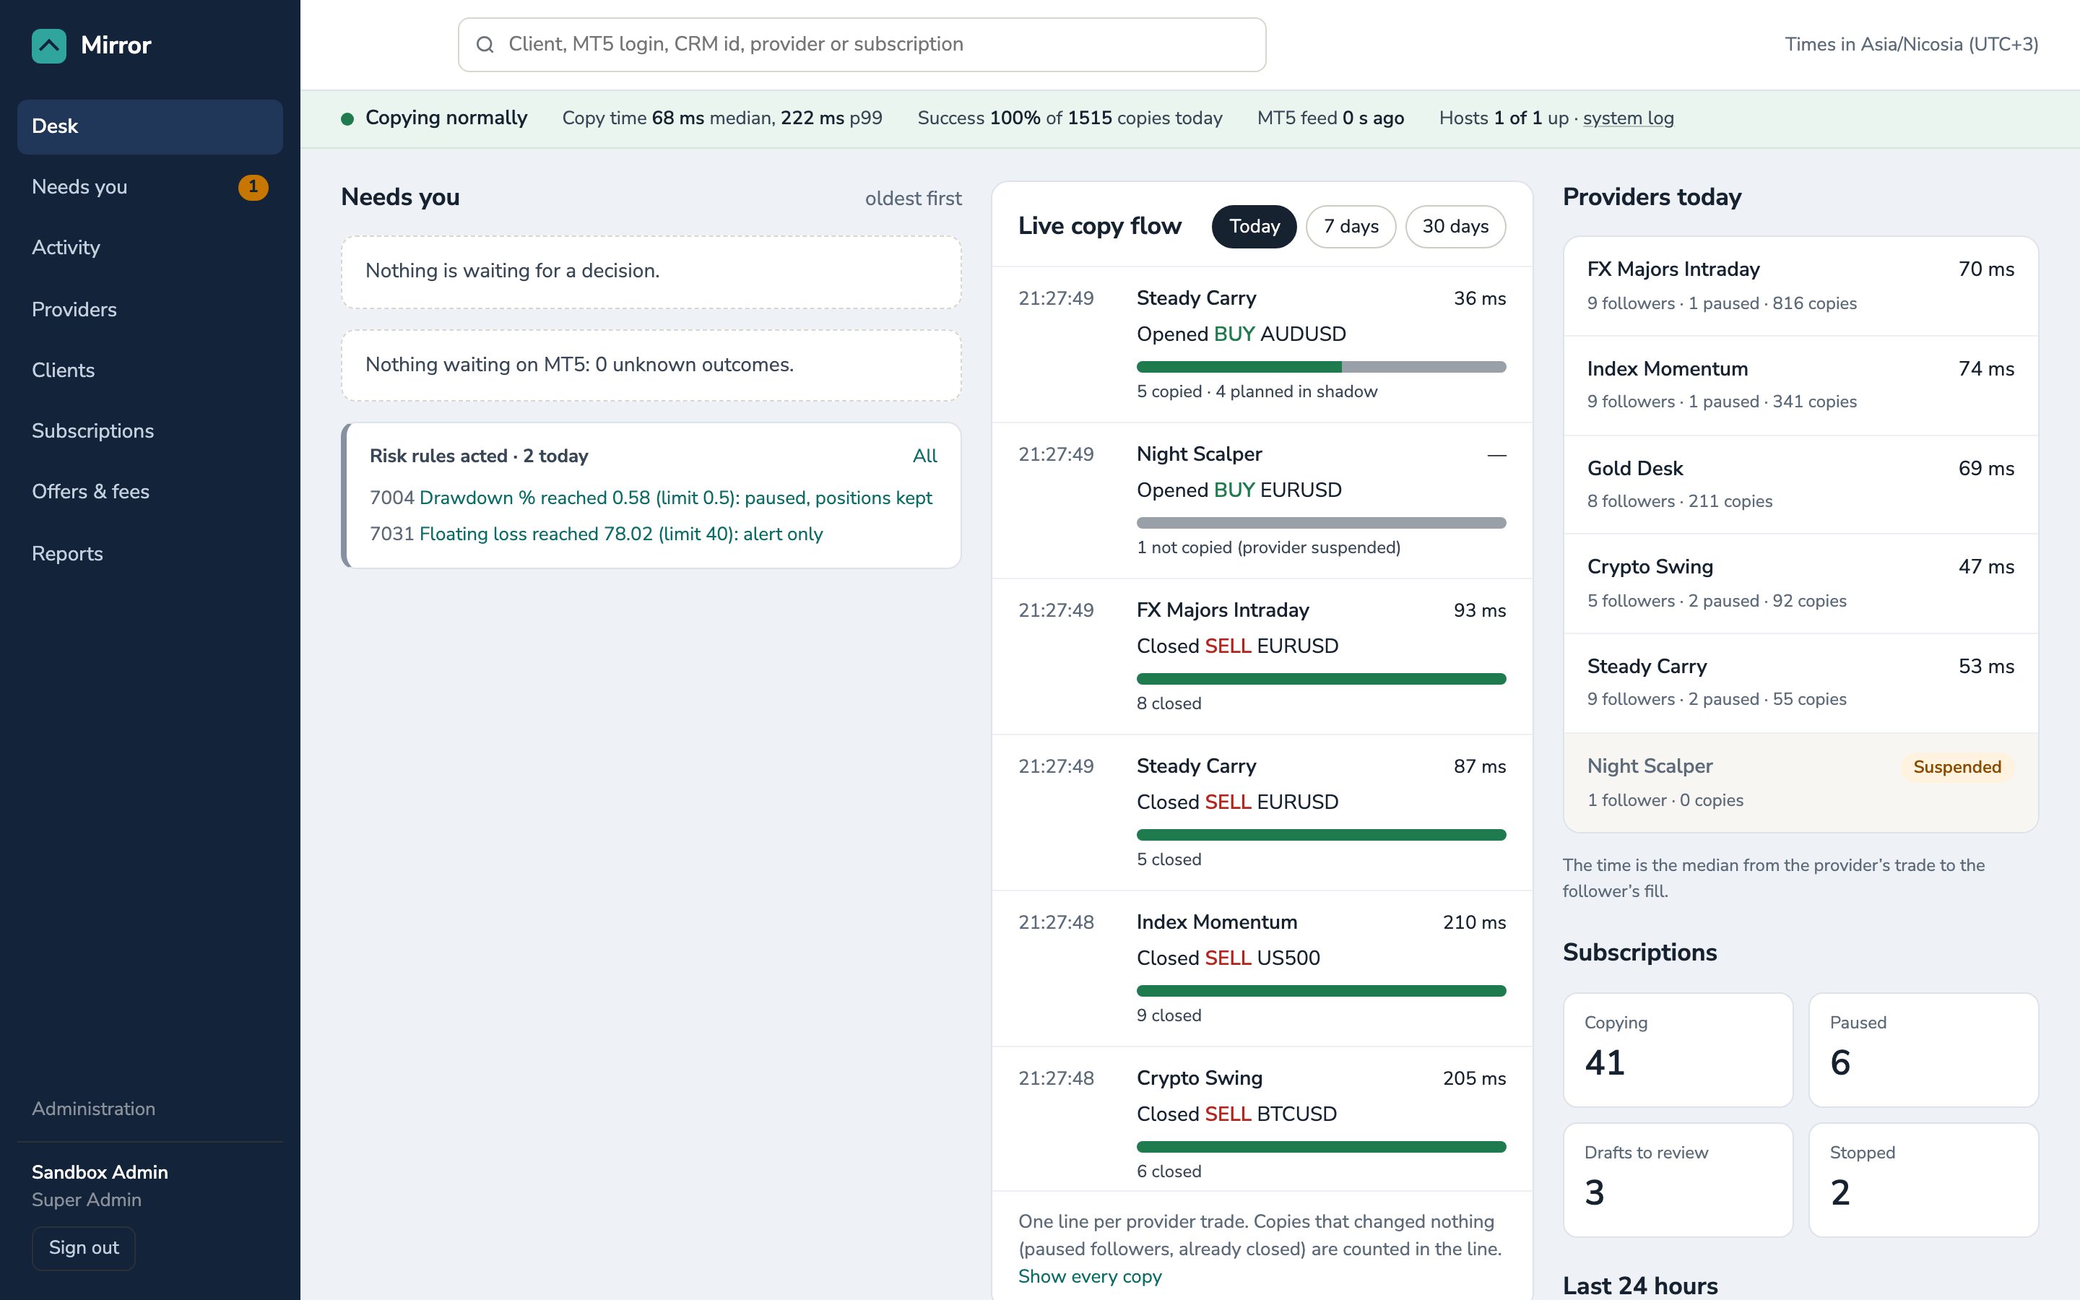This screenshot has height=1300, width=2080.
Task: Open the Clients section
Action: point(149,370)
